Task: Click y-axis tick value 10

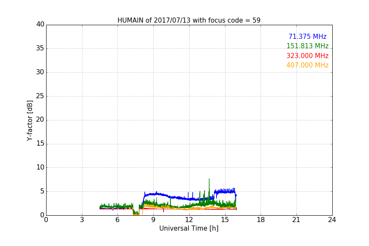Action: click(x=40, y=167)
